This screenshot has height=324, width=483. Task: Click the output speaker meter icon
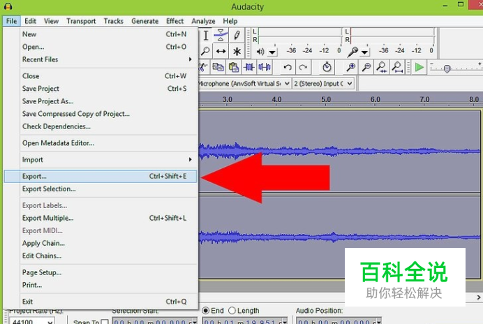(x=260, y=52)
